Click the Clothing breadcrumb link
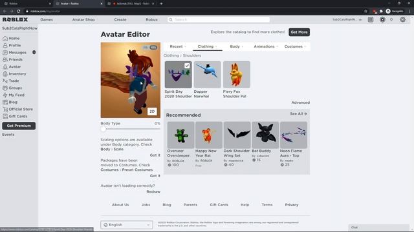Screen dimensions: 414x232 (171, 55)
